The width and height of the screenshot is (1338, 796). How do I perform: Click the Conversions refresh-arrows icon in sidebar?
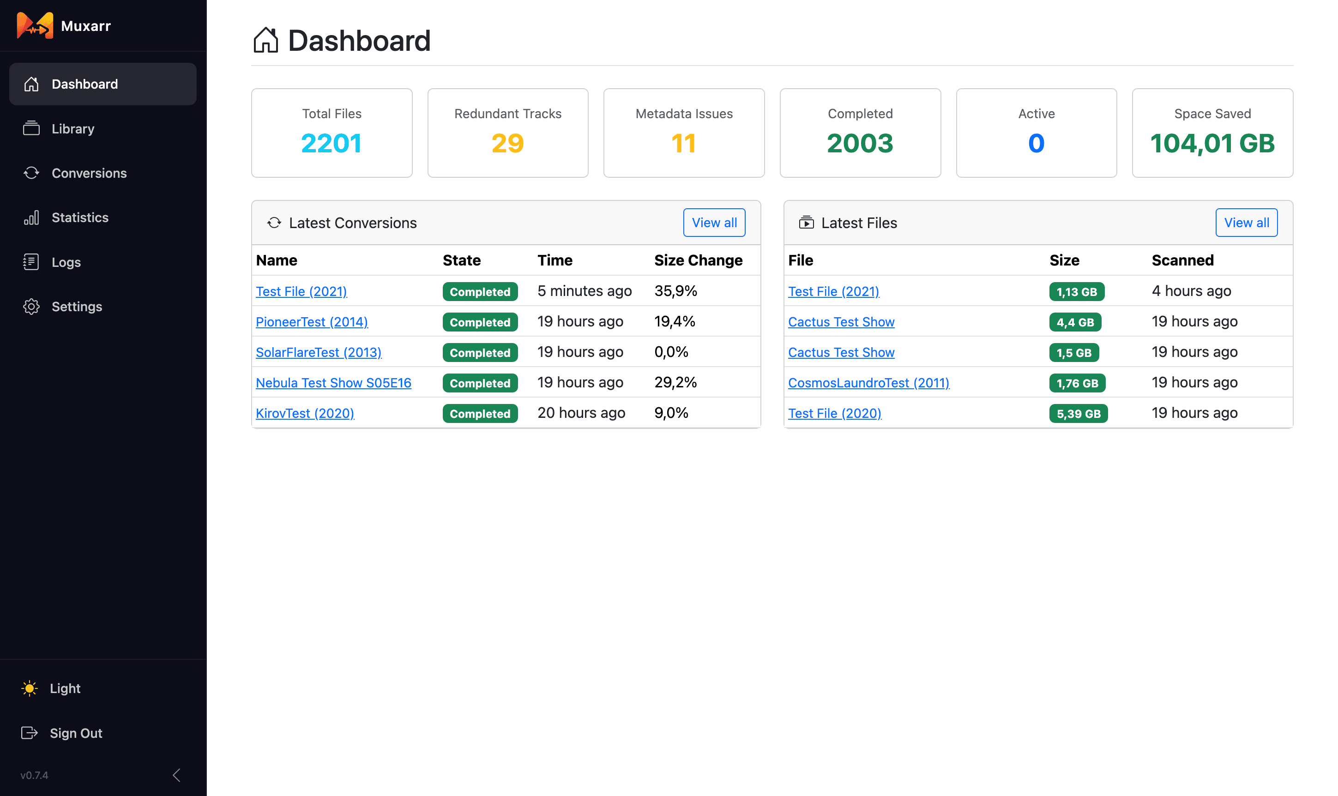pyautogui.click(x=31, y=173)
